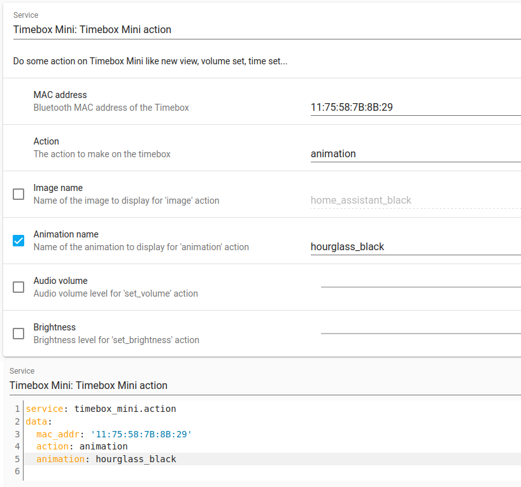Edit Animation name field hourglass_black
Image resolution: width=521 pixels, height=487 pixels.
(416, 247)
